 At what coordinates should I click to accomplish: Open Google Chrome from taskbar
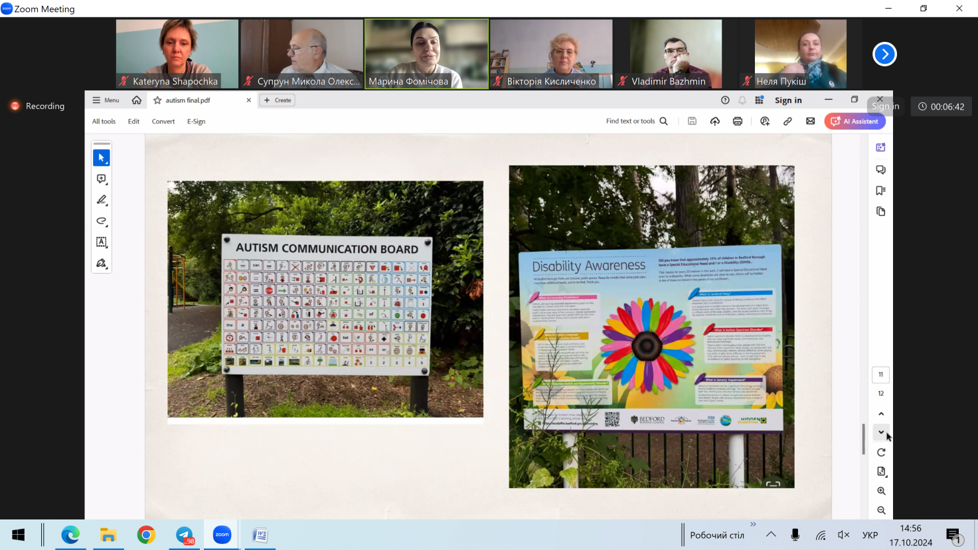(x=146, y=535)
